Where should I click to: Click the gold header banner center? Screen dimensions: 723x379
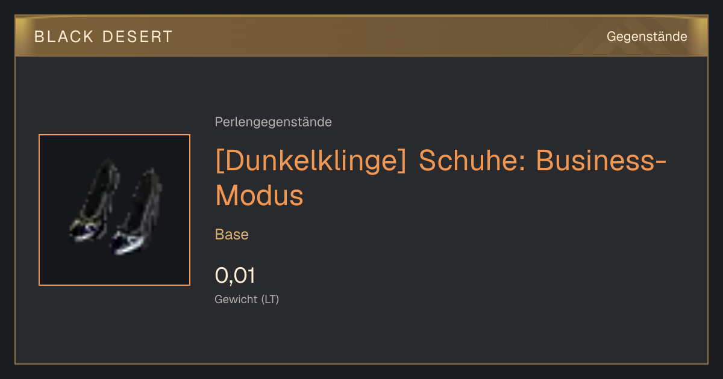361,36
